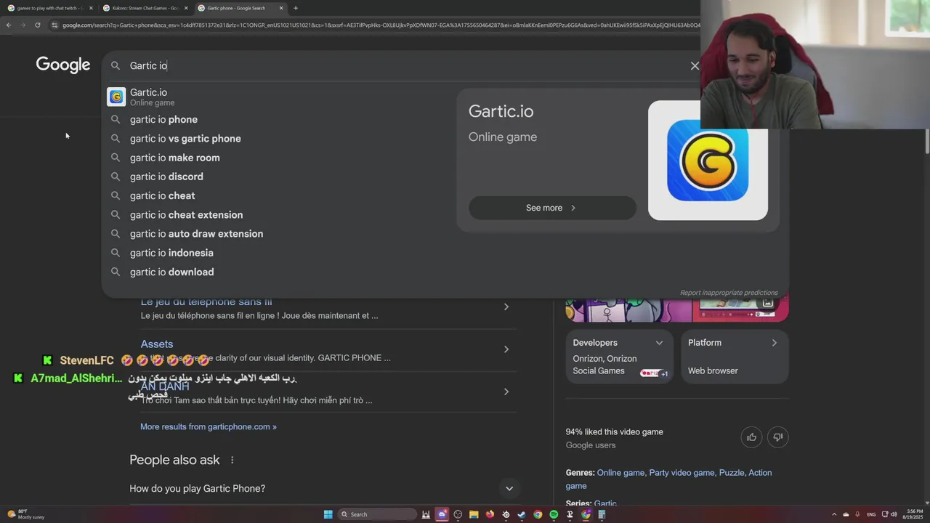Show hidden system tray icons
The image size is (930, 523).
click(x=834, y=514)
